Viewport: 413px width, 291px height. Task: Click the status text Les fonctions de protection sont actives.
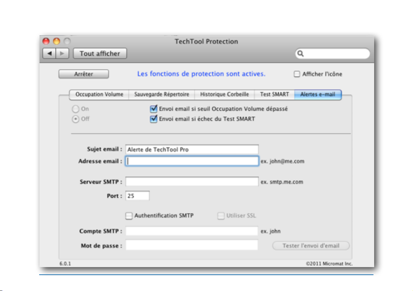201,74
